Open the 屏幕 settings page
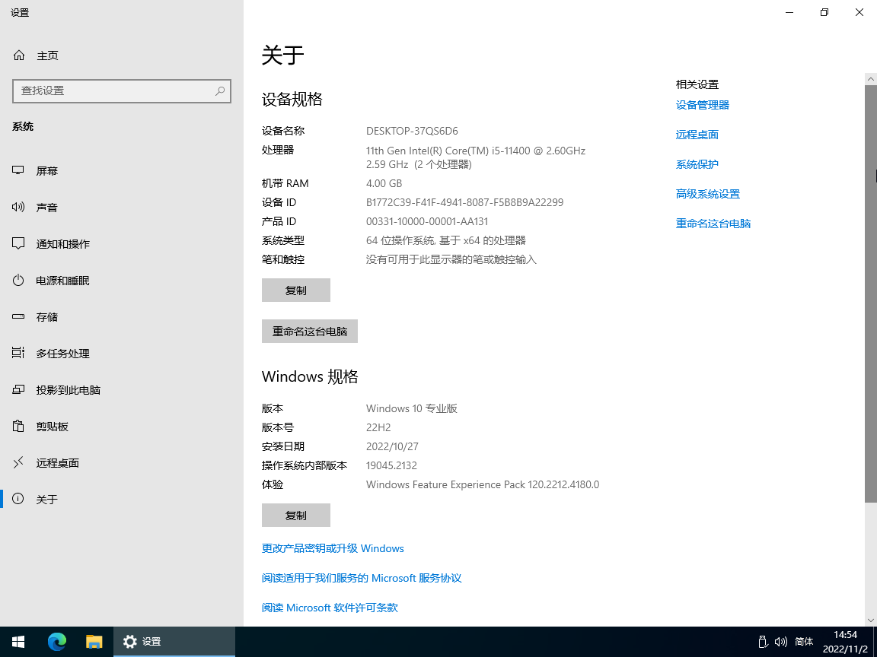This screenshot has width=877, height=657. click(x=121, y=170)
